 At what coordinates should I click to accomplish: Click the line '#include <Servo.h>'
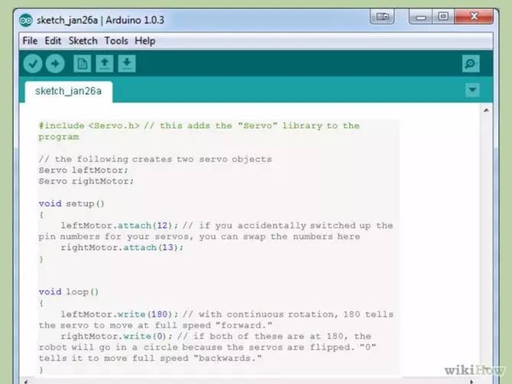pos(89,126)
